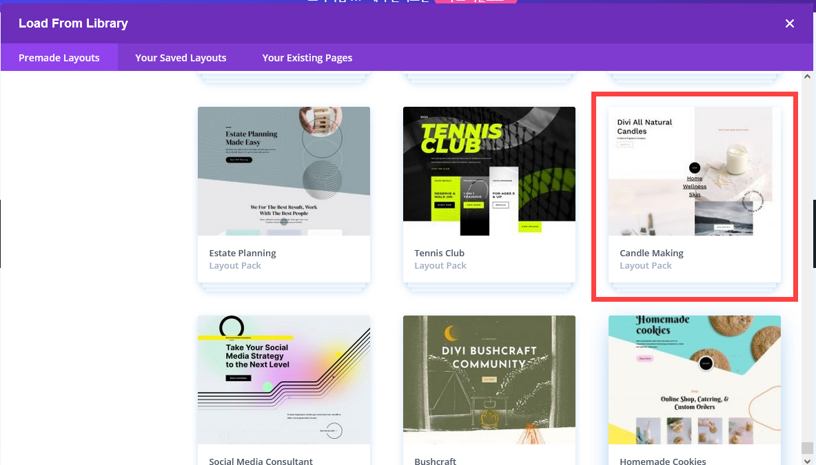Switch to the Your Saved Layouts tab

[x=181, y=58]
